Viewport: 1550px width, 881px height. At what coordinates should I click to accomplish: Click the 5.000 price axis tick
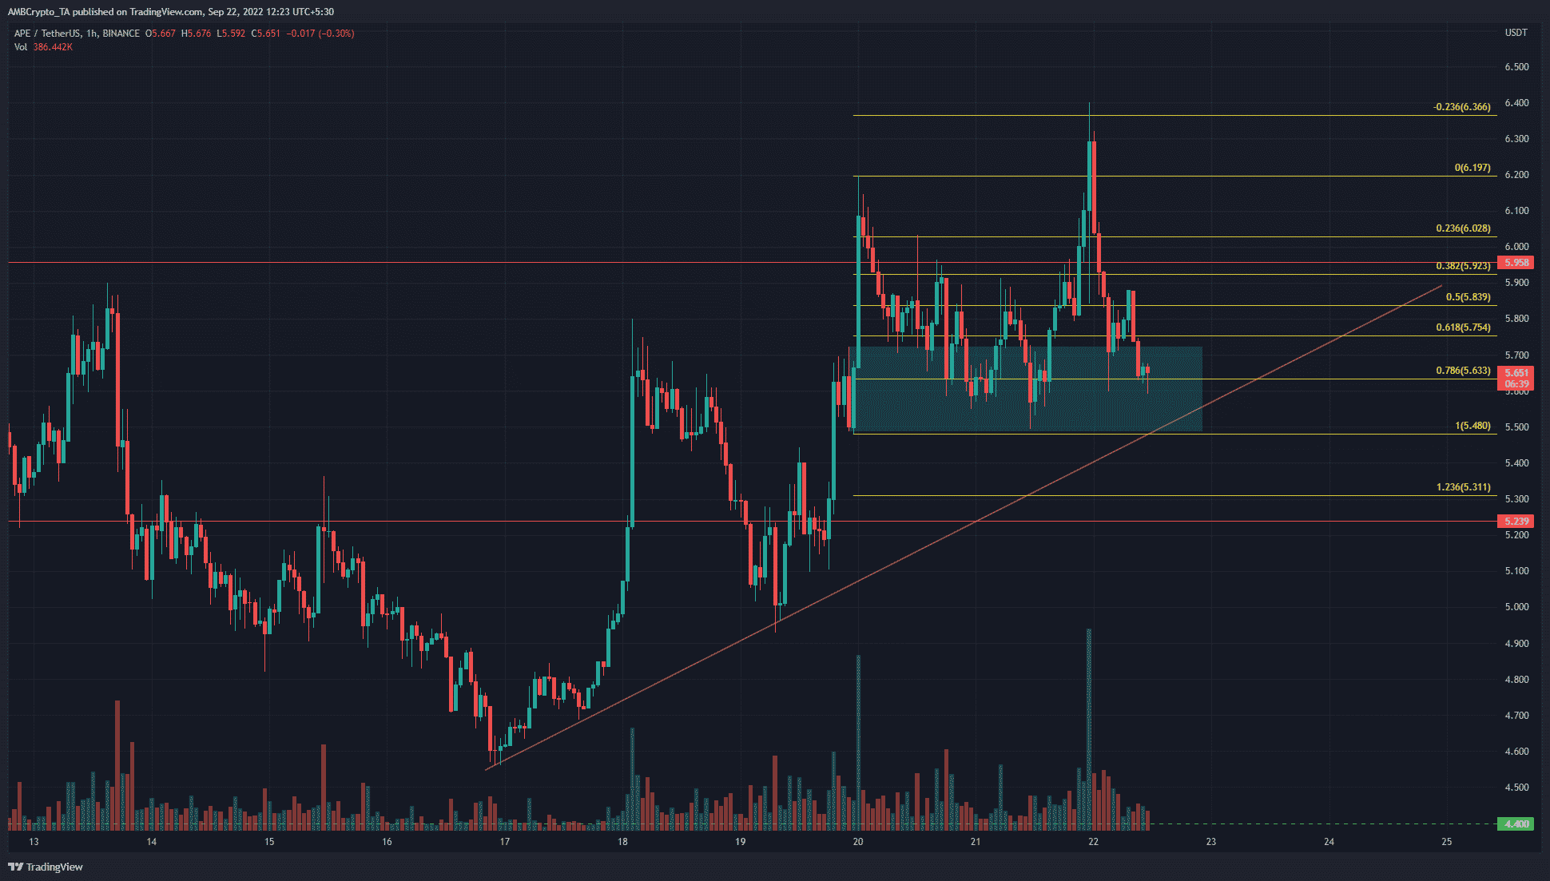pyautogui.click(x=1516, y=607)
